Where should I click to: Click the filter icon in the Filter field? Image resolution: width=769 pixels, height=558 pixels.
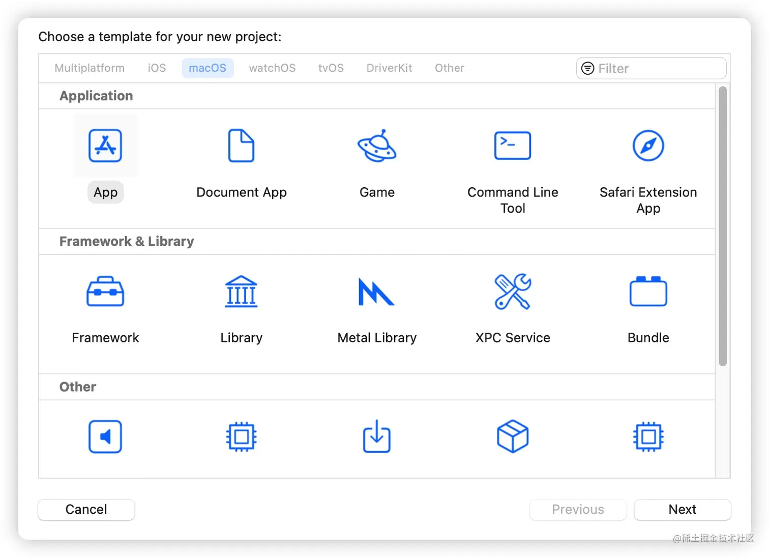pos(587,68)
